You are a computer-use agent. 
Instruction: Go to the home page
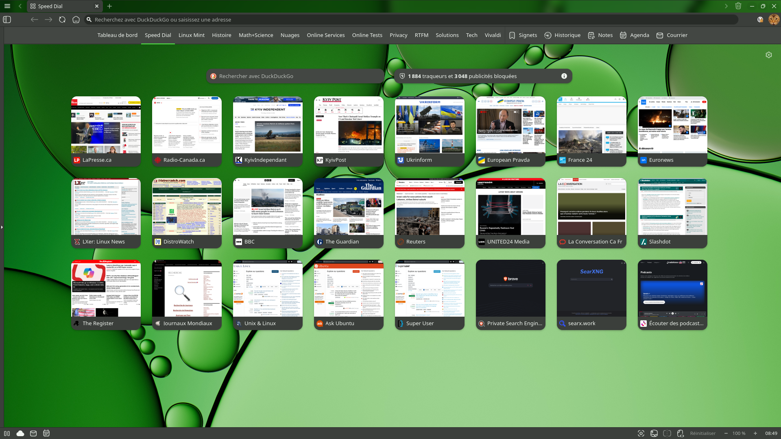point(76,20)
